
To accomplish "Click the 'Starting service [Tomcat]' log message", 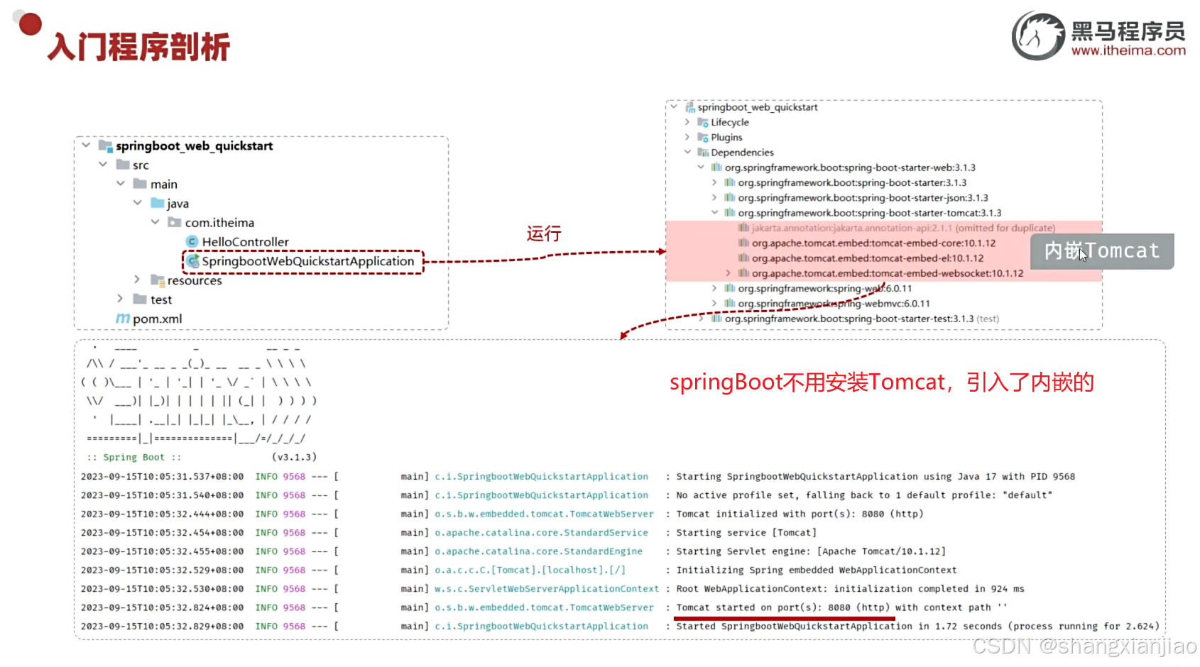I will (x=746, y=532).
